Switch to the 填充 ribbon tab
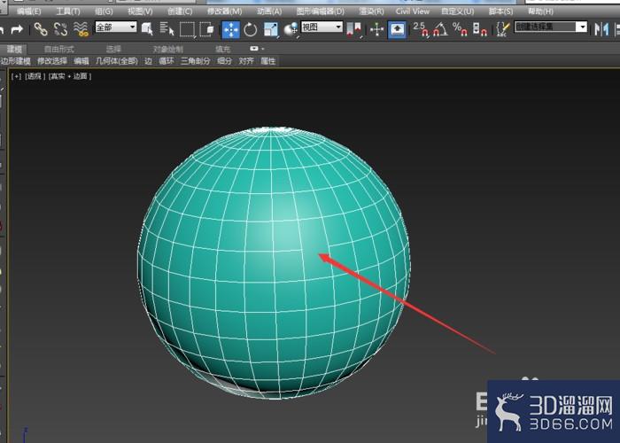 coord(222,49)
